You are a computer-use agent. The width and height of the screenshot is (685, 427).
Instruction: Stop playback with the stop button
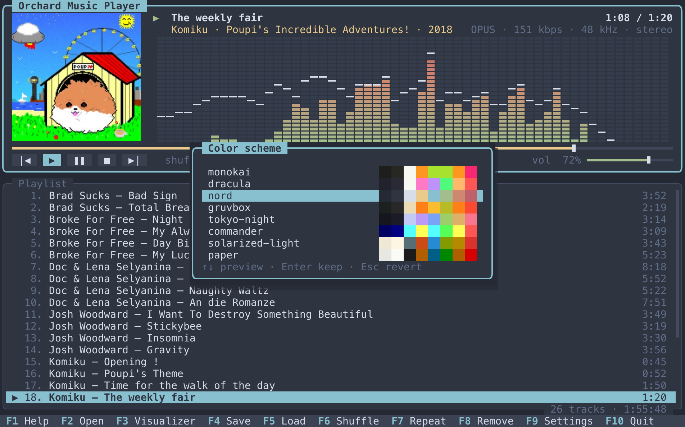(107, 160)
